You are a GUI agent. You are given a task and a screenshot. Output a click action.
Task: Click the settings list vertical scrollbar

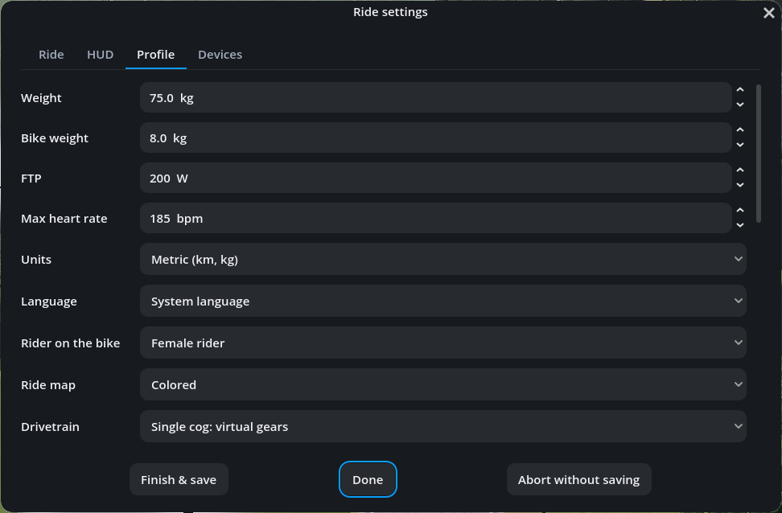point(759,154)
